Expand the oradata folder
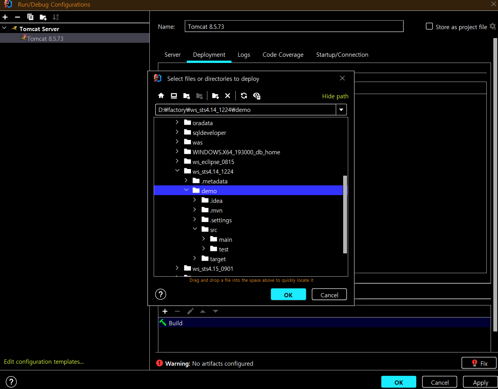The width and height of the screenshot is (498, 389). (177, 122)
